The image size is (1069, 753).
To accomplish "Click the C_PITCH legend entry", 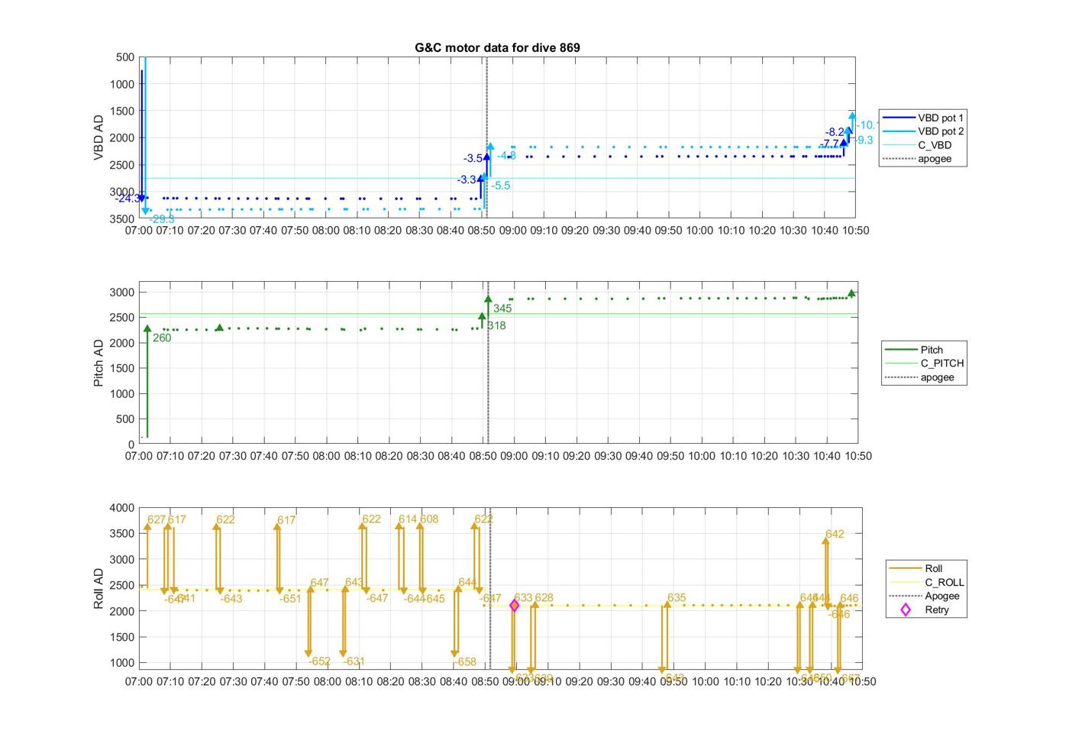I will (925, 364).
